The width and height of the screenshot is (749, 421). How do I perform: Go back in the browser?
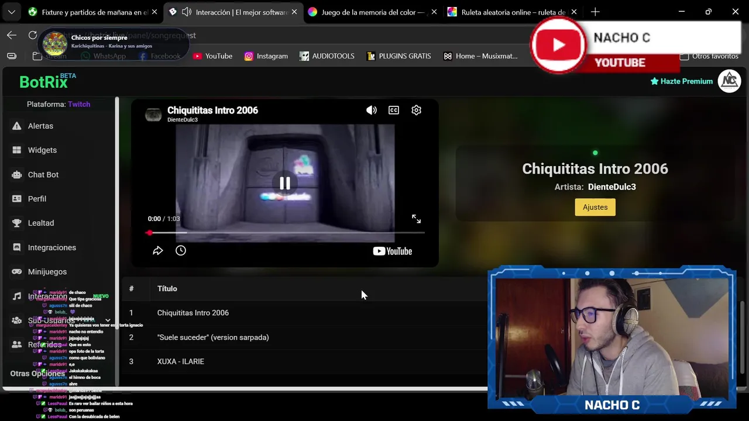pos(12,35)
